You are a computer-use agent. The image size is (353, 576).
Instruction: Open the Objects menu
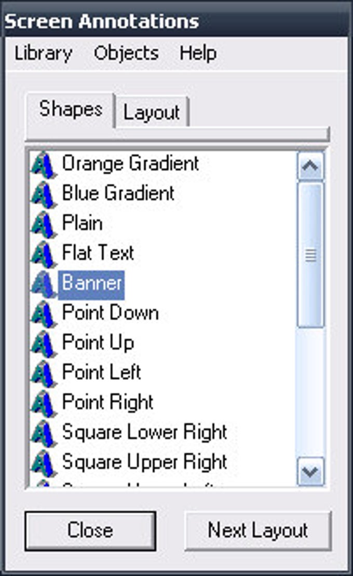click(126, 53)
